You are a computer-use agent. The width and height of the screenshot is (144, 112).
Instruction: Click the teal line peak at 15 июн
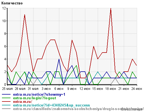tap(98, 72)
